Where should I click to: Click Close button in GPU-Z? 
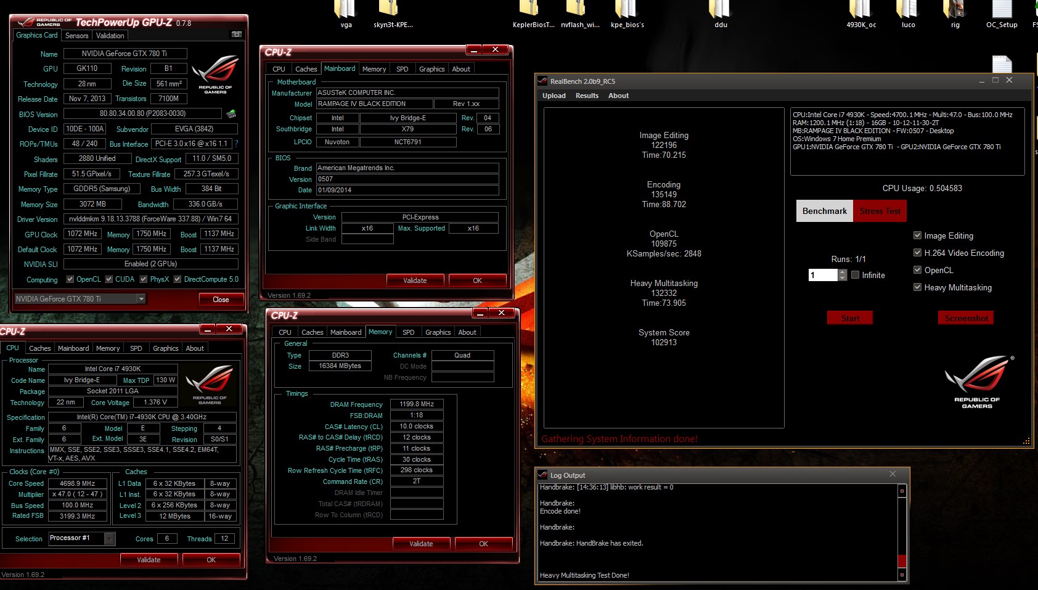[x=221, y=300]
